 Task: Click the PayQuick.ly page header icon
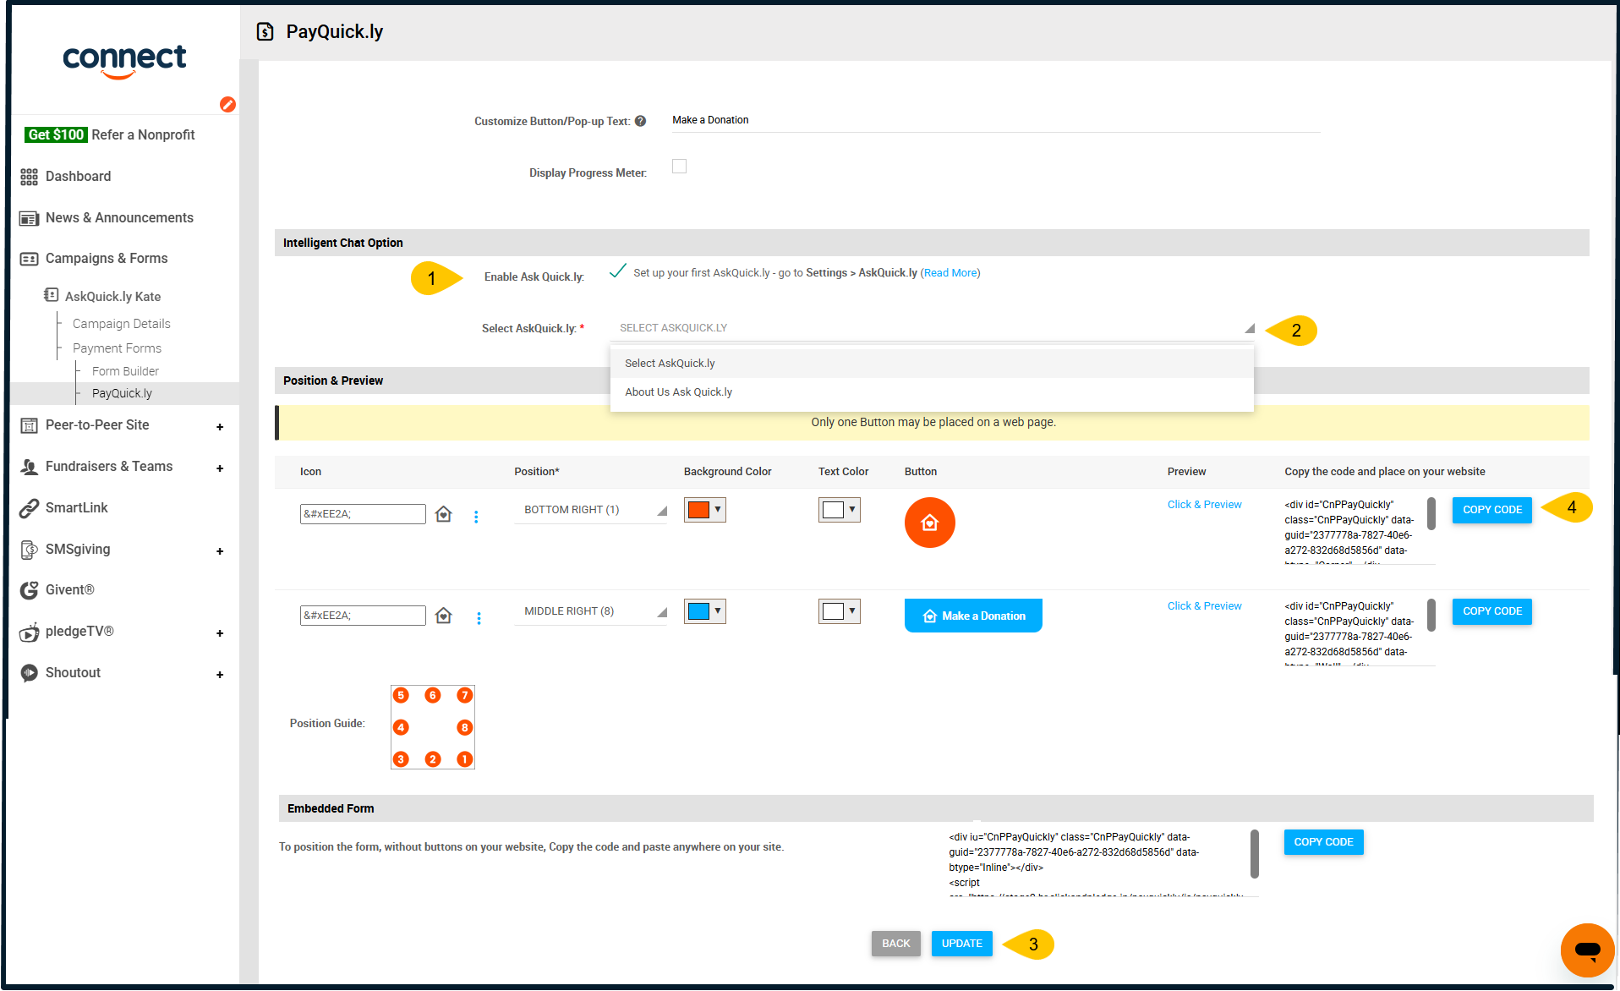[x=265, y=31]
